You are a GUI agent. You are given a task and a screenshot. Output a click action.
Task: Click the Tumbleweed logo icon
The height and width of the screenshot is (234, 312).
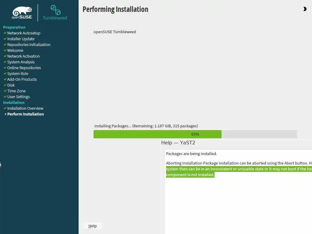(55, 10)
